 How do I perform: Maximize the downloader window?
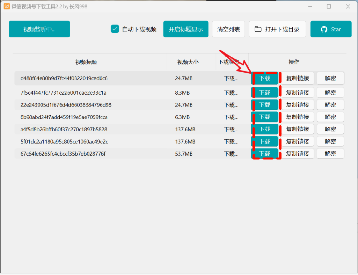point(329,6)
